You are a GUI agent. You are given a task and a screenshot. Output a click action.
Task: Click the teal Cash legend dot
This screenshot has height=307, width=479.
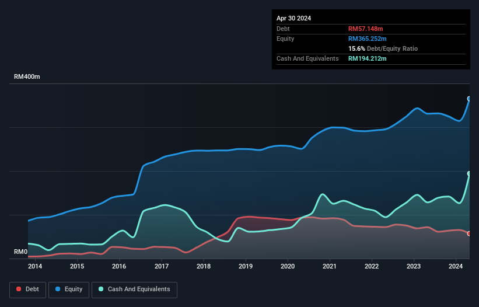pos(101,289)
